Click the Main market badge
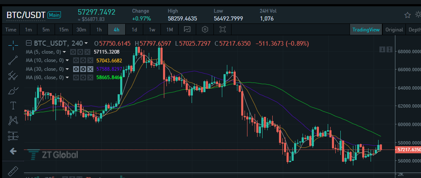 click(x=54, y=15)
